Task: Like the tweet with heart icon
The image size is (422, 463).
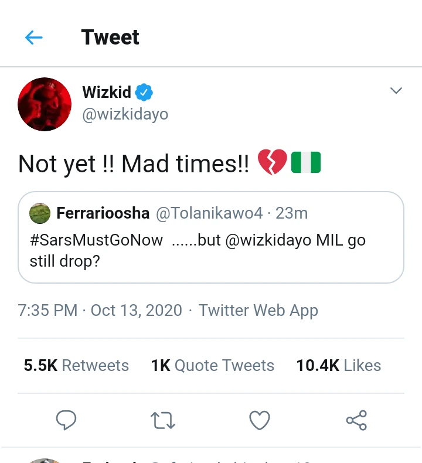Action: coord(259,420)
